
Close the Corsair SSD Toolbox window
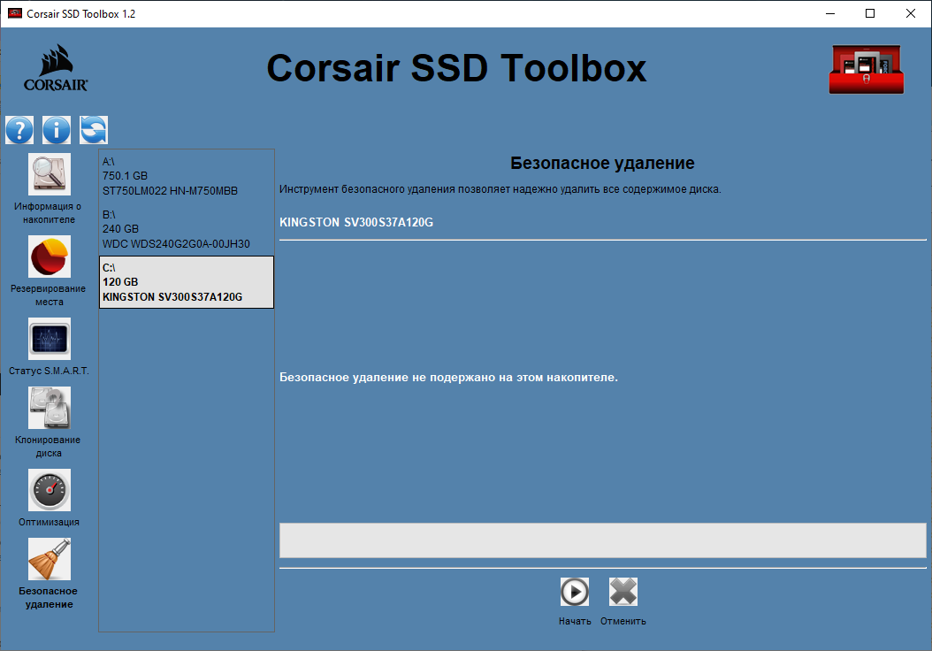911,13
